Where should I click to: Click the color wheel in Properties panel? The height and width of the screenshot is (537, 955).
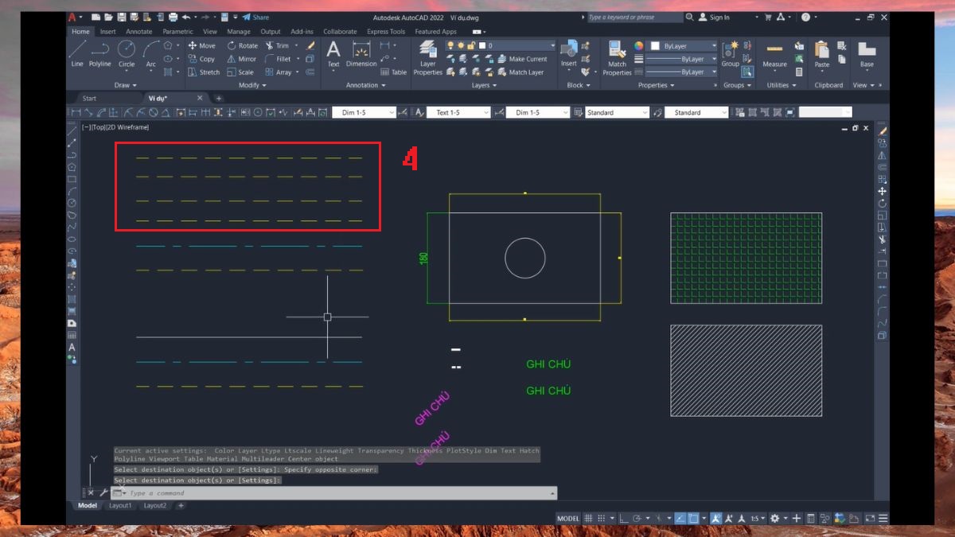click(638, 46)
